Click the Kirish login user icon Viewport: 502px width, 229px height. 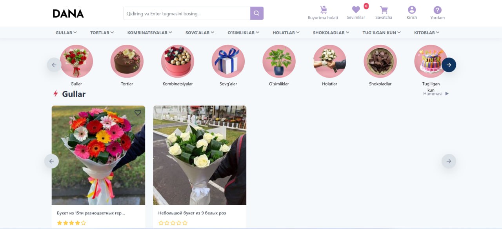pos(412,10)
